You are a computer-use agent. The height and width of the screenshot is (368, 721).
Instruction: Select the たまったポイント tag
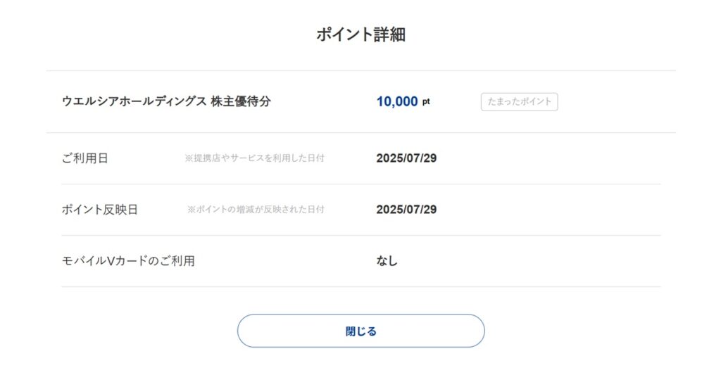point(519,102)
